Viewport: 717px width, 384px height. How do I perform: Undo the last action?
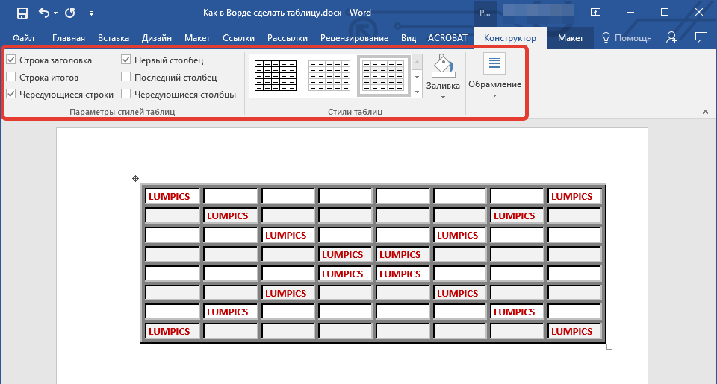[44, 13]
